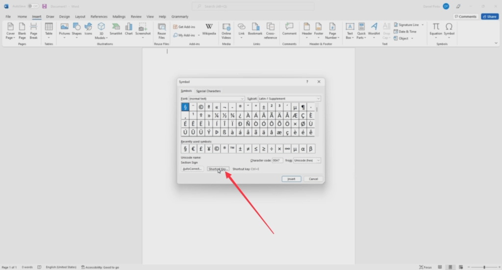Insert Pictures from ribbon
Image resolution: width=502 pixels, height=270 pixels.
pos(64,31)
